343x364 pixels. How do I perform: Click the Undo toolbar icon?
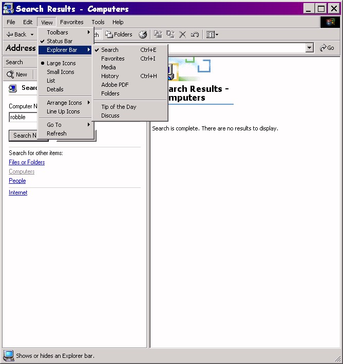click(x=195, y=34)
